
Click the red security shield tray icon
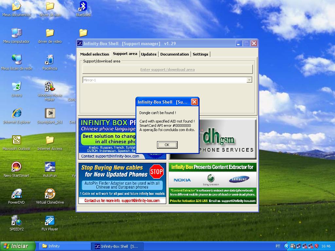point(317,246)
